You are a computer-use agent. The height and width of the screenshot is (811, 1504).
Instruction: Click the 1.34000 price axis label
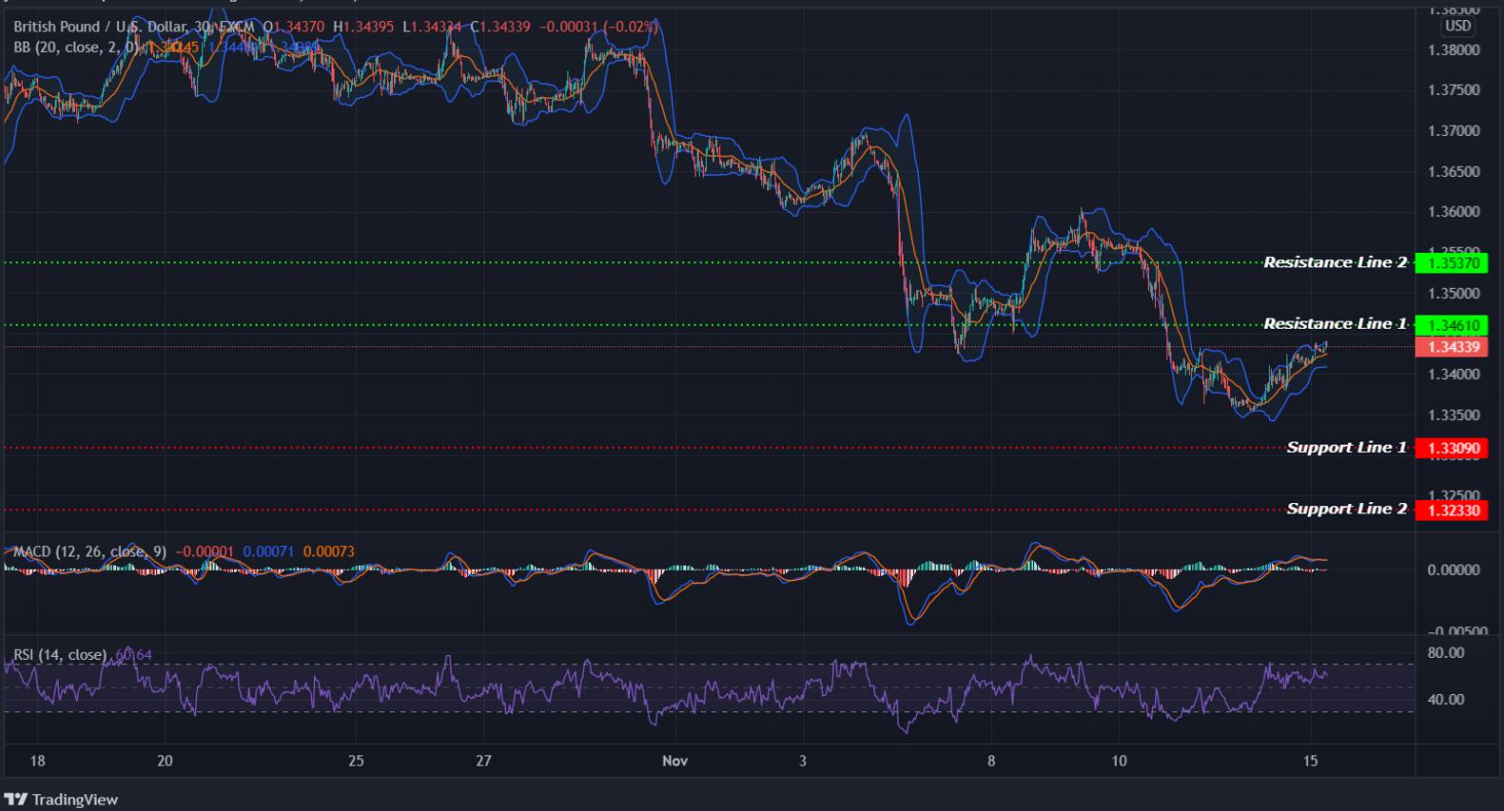tap(1454, 375)
